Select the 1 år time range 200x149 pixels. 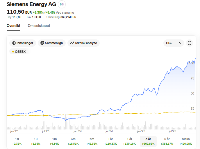[129, 141]
